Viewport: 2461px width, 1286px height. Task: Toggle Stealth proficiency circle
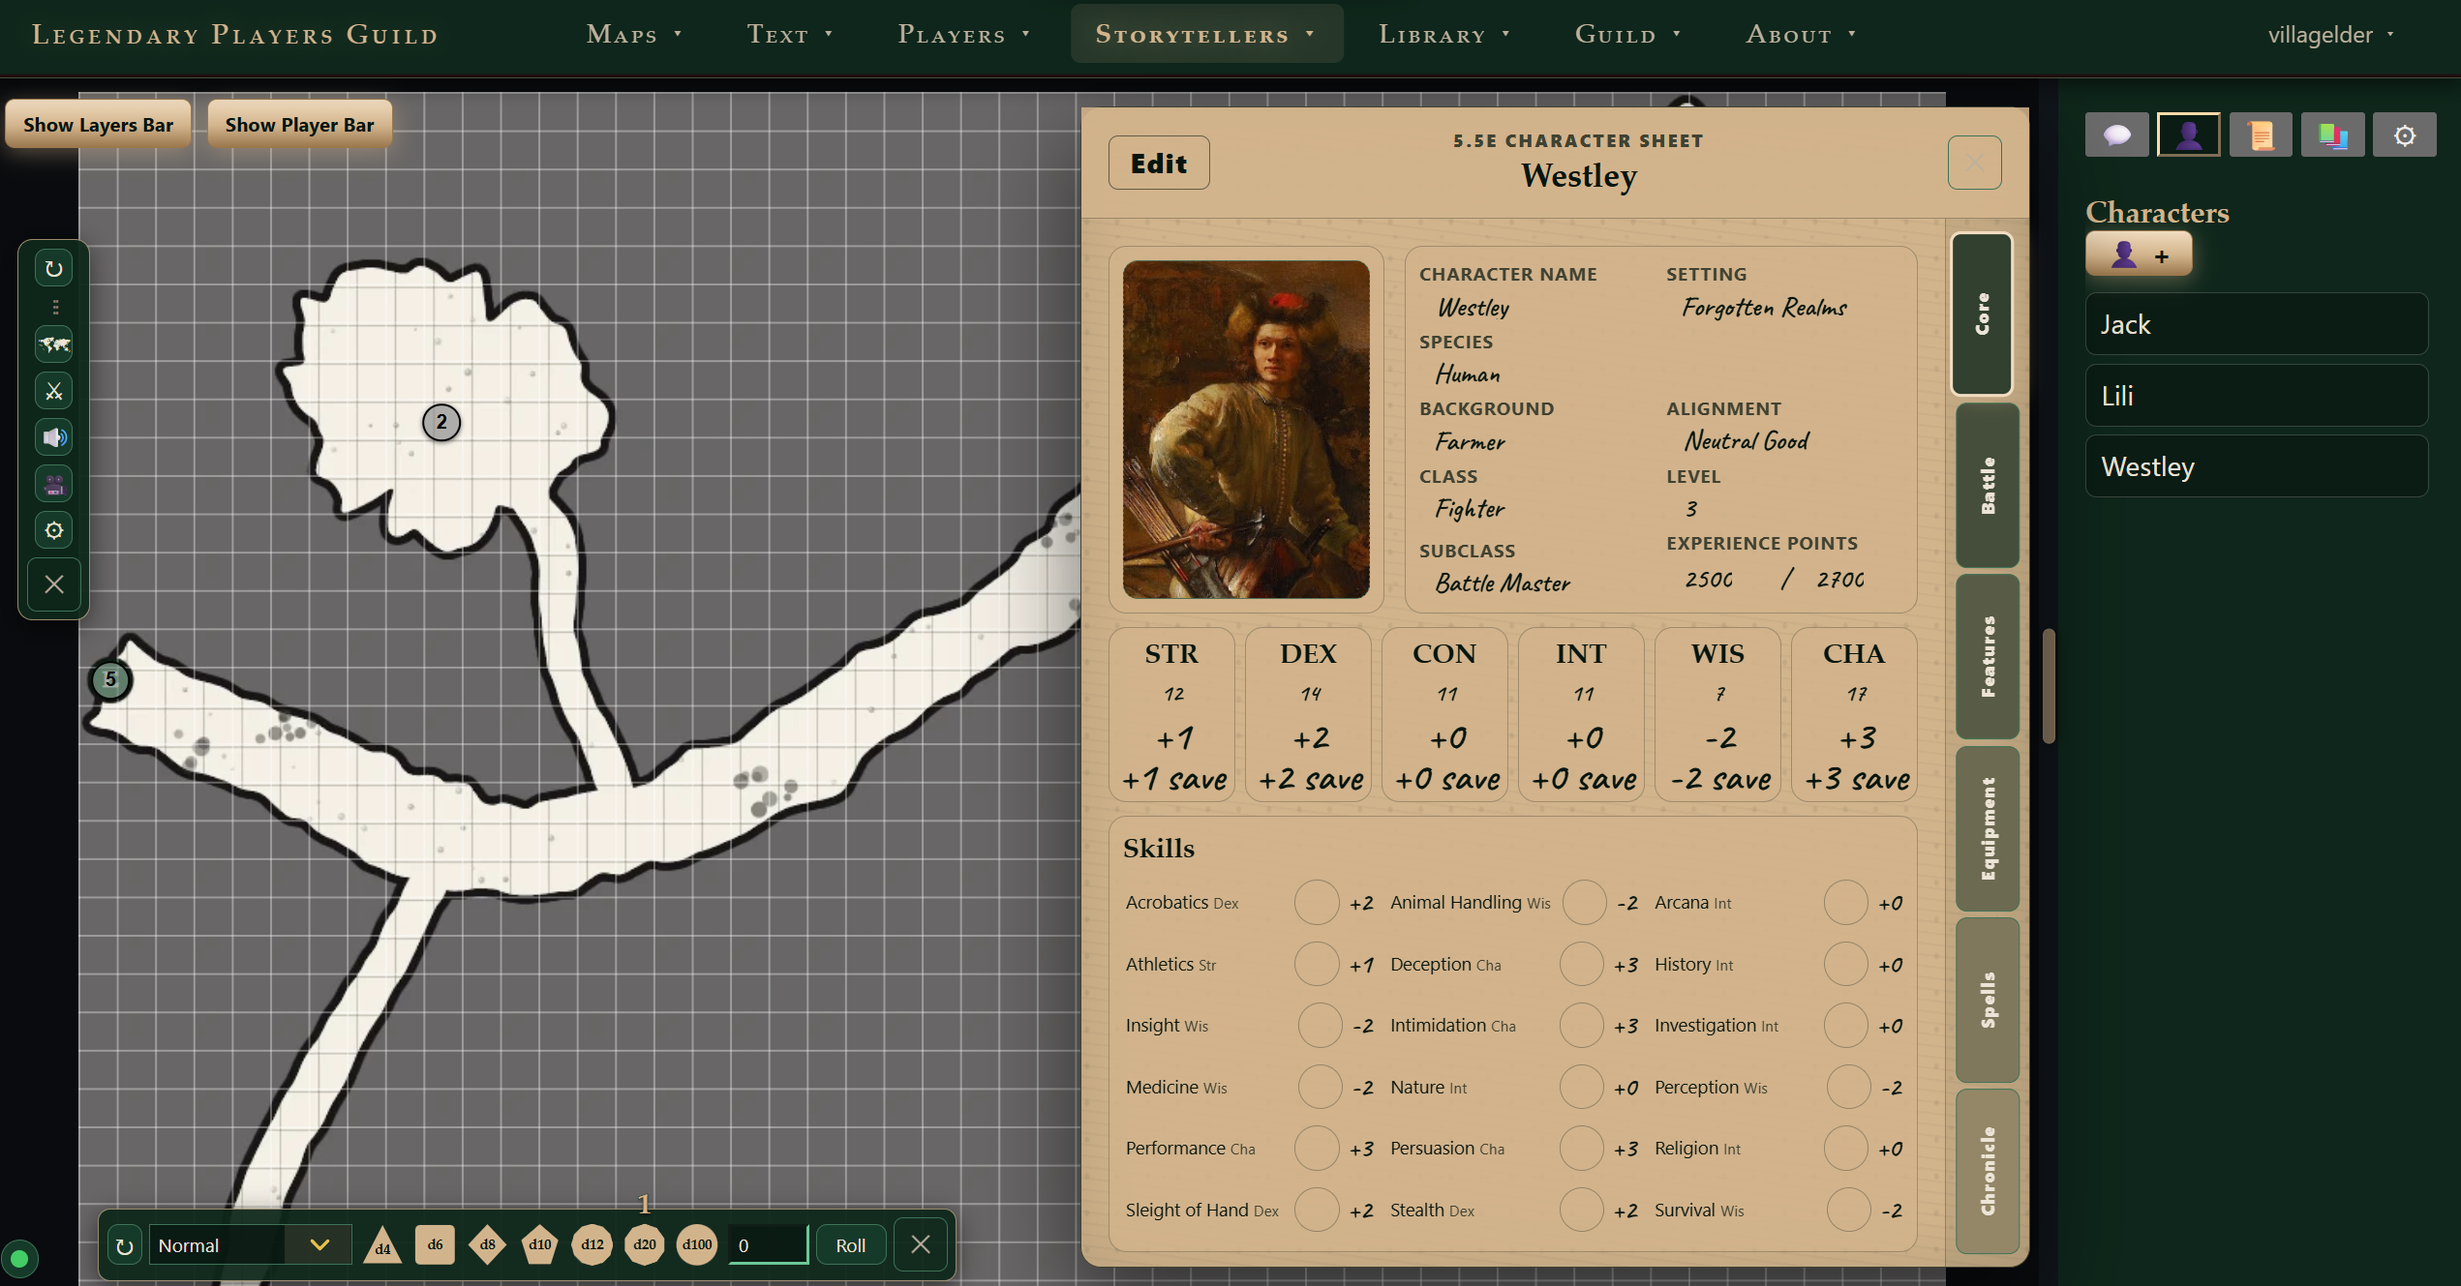pyautogui.click(x=1582, y=1211)
